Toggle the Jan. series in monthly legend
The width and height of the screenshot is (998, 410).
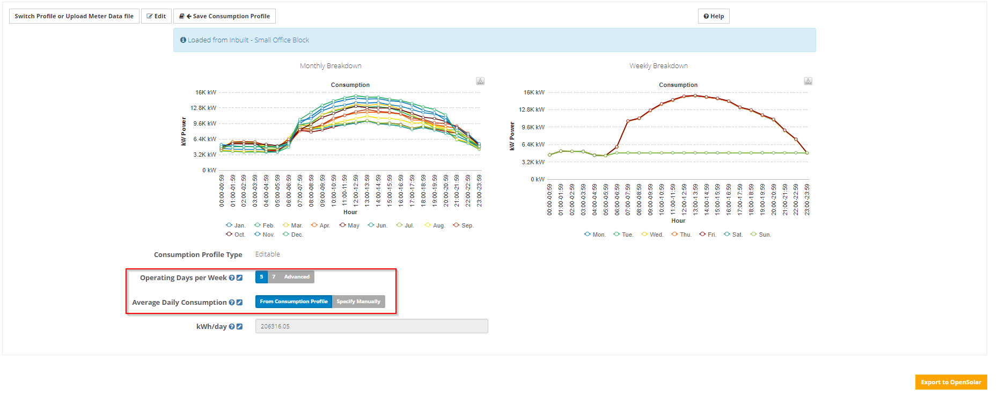tap(236, 225)
